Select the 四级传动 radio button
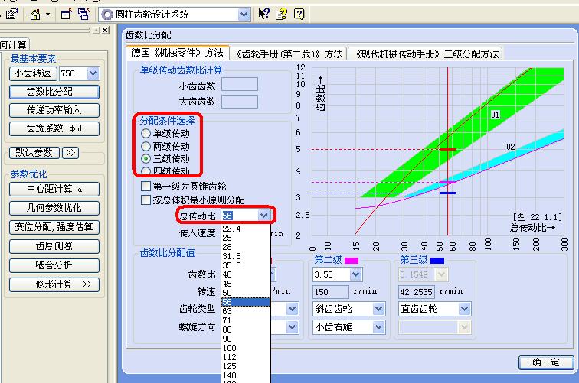The width and height of the screenshot is (579, 383). [x=146, y=170]
